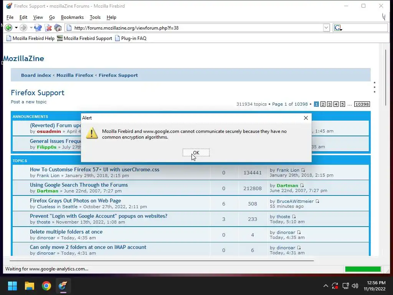Reload the page with the refresh icon
The width and height of the screenshot is (393, 295).
click(38, 28)
